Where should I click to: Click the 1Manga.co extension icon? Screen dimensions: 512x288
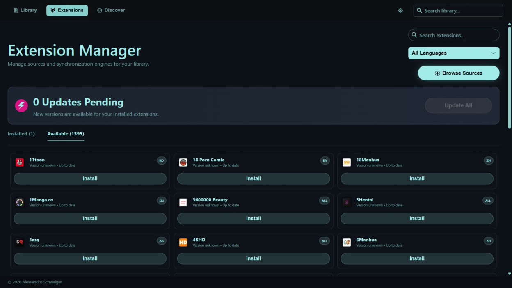[20, 202]
